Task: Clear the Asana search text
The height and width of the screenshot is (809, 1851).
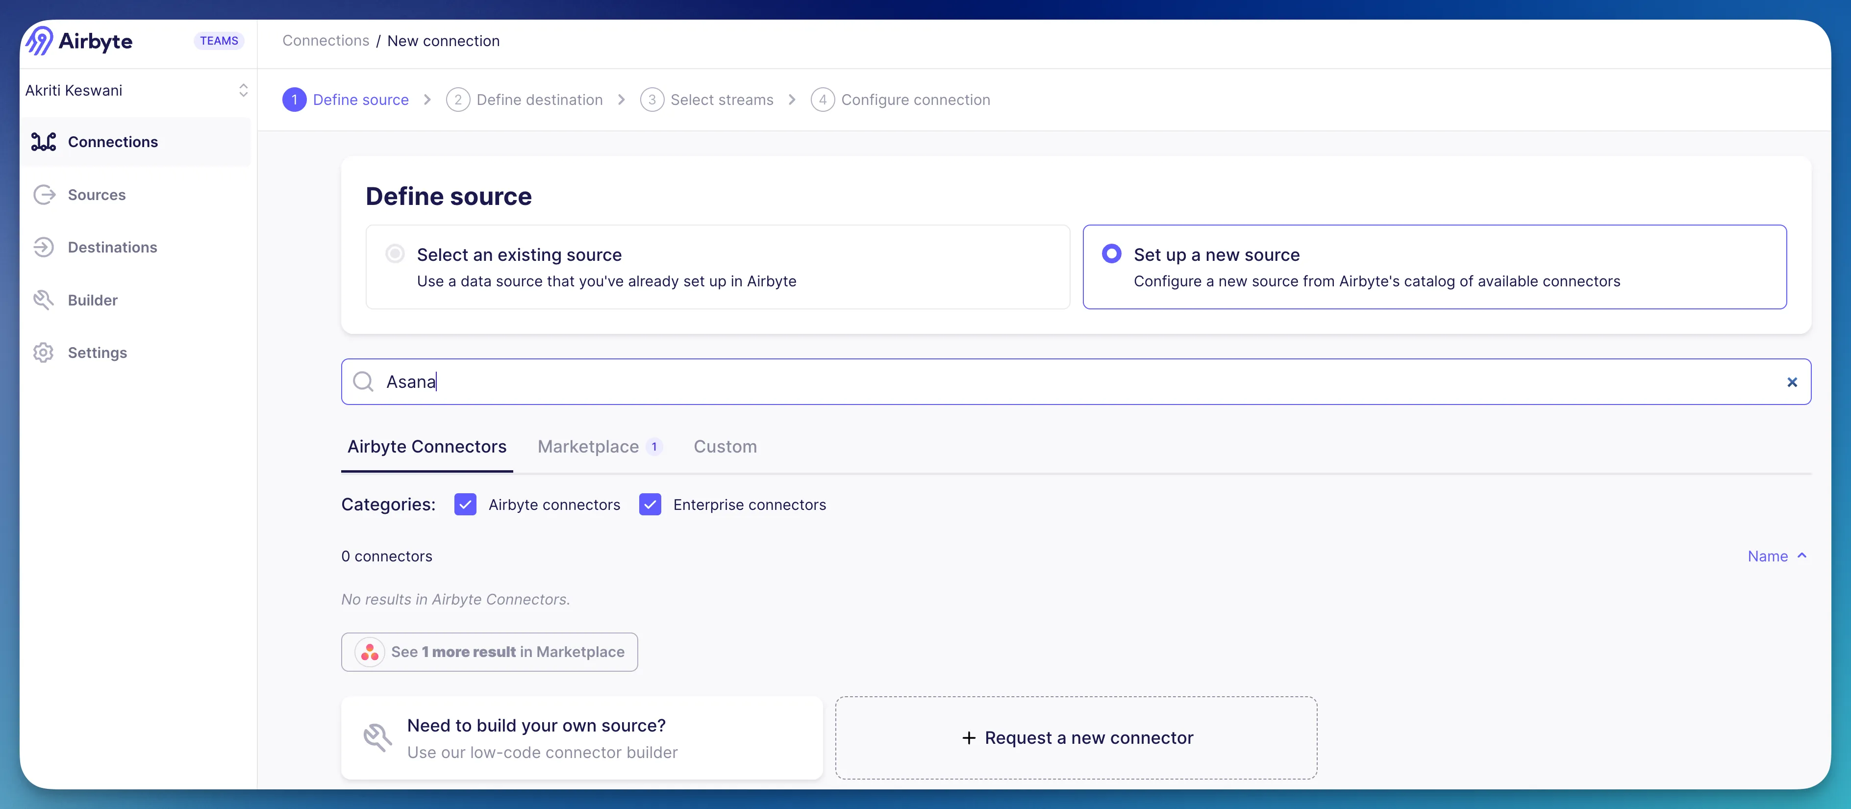Action: pyautogui.click(x=1791, y=382)
